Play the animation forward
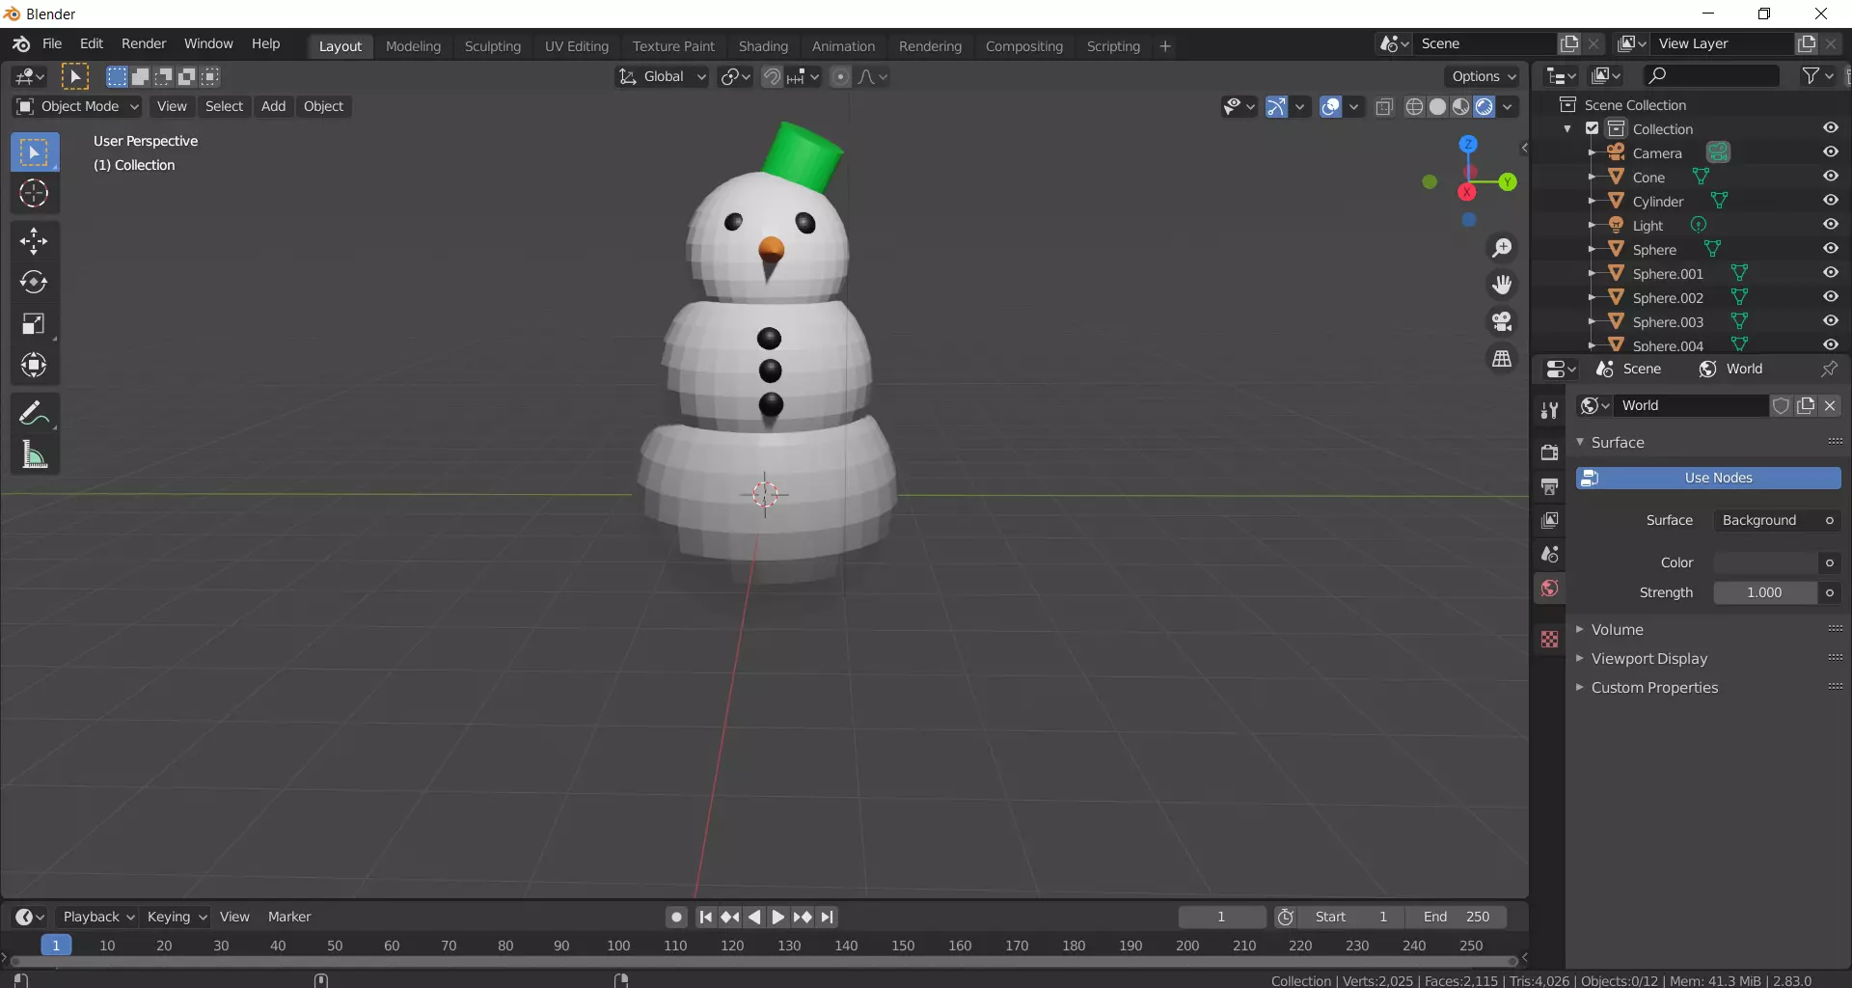The image size is (1852, 988). [x=777, y=917]
